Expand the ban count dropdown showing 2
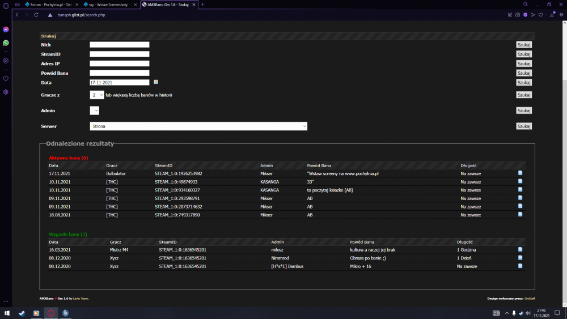 point(97,95)
